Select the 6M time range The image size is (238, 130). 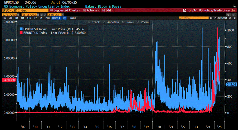pyautogui.click(x=22, y=18)
